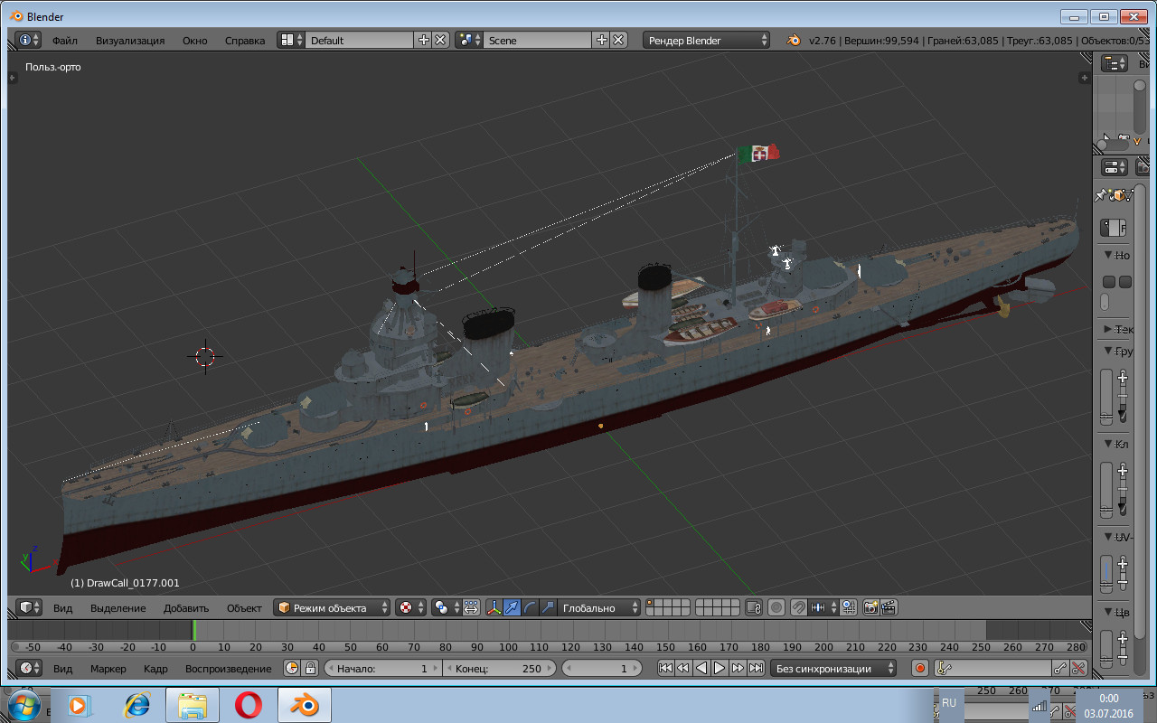The image size is (1157, 723).
Task: Click the OpenGL render animation clapperboard icon
Action: tap(889, 607)
